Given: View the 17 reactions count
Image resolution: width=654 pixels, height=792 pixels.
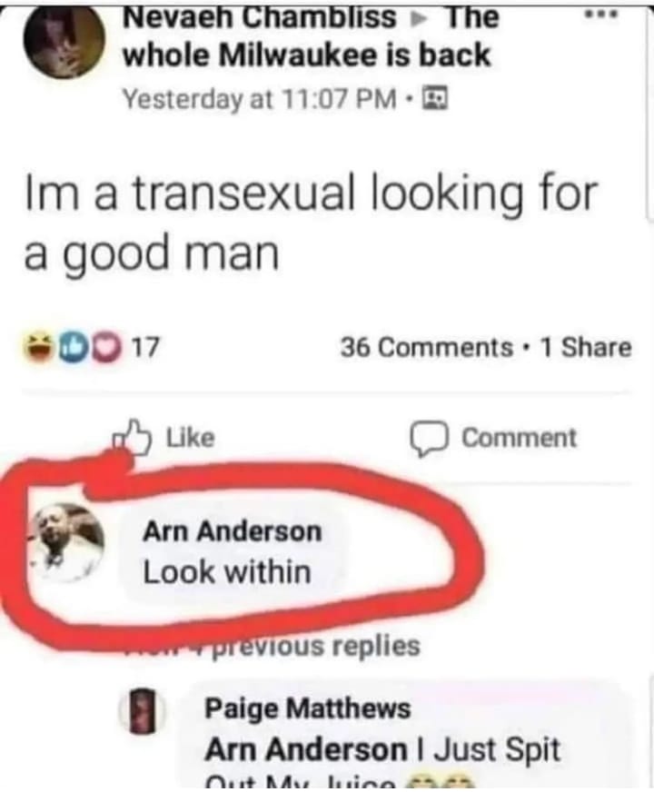Looking at the screenshot, I should 145,348.
